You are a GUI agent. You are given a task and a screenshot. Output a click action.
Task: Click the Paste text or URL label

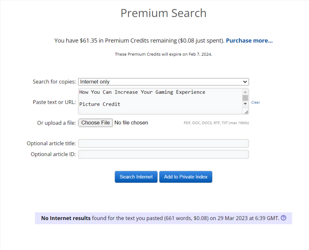pos(54,102)
